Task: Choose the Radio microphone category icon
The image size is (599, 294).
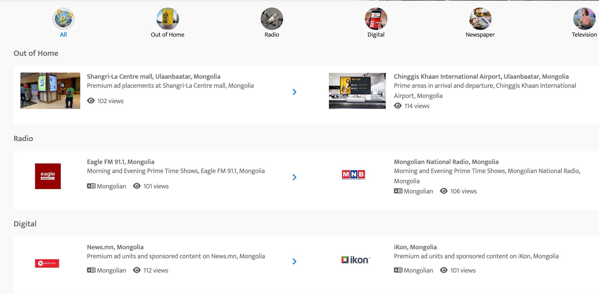Action: click(x=272, y=19)
